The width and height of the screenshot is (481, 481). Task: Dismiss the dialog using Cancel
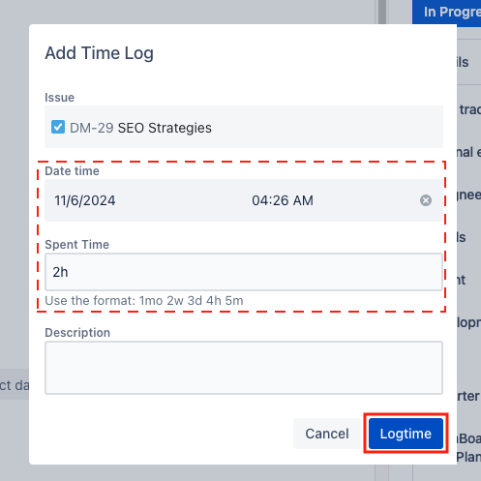pos(327,434)
